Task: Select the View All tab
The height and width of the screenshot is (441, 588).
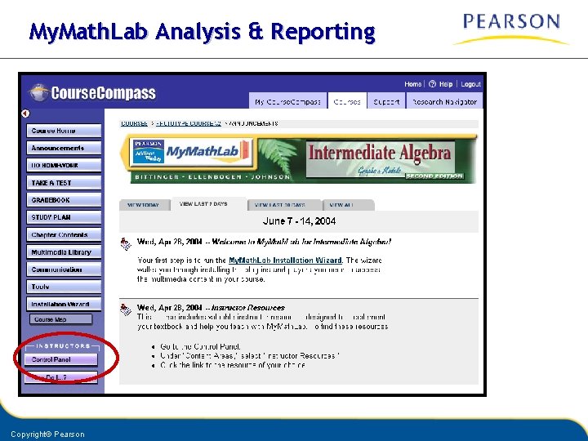Action: click(x=348, y=205)
